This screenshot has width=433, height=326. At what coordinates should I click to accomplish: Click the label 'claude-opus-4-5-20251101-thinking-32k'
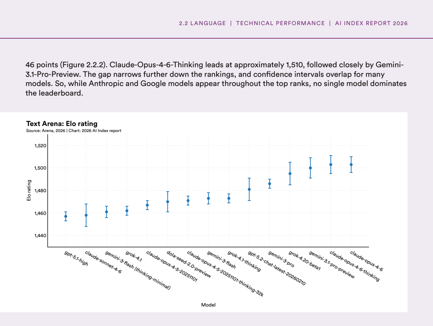point(225,274)
